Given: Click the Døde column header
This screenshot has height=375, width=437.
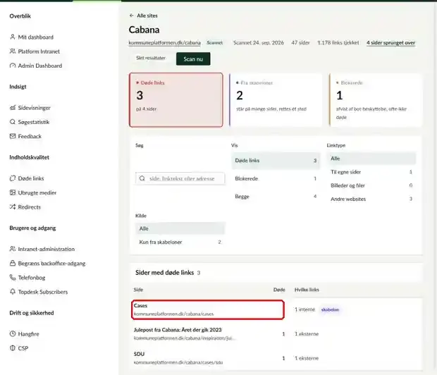Looking at the screenshot, I should point(279,290).
